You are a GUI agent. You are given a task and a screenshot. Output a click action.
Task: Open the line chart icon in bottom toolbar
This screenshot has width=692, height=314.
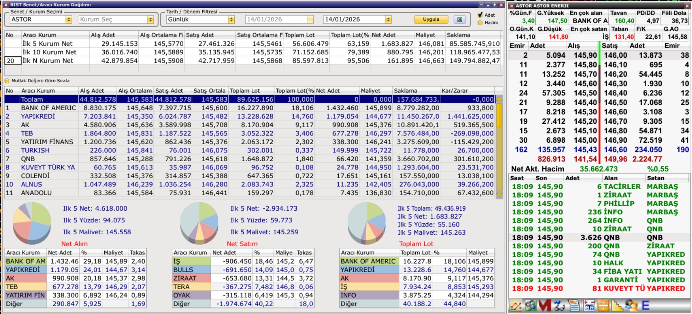[516, 305]
